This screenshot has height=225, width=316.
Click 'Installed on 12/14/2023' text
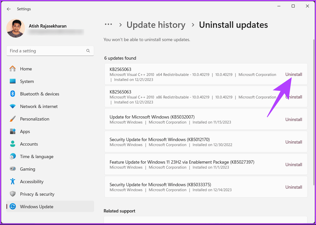(x=212, y=190)
